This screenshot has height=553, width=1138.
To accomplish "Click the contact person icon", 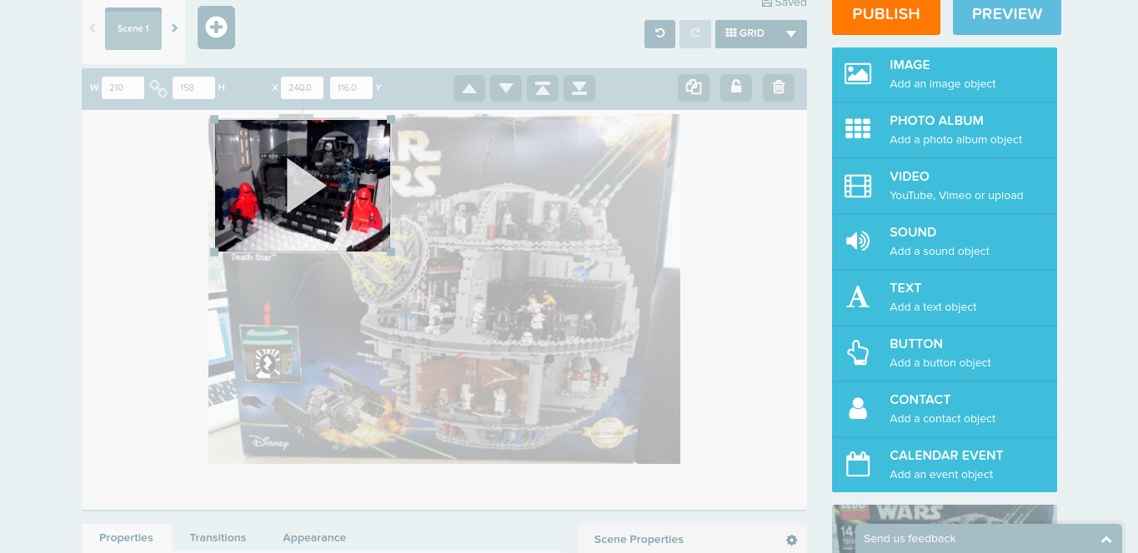I will [x=858, y=409].
